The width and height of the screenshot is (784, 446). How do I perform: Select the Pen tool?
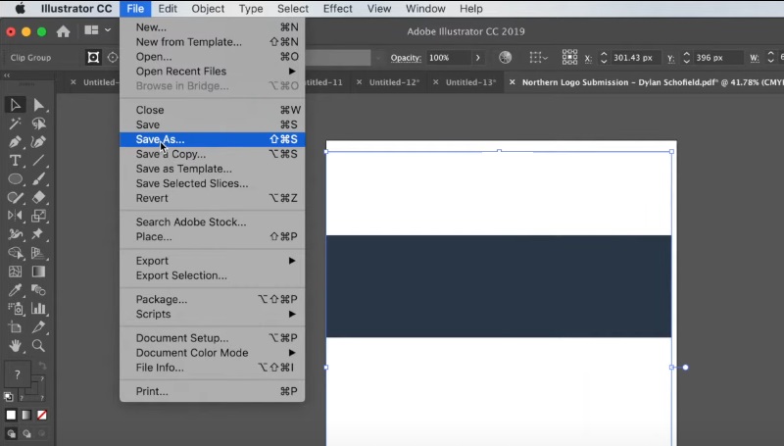[15, 141]
